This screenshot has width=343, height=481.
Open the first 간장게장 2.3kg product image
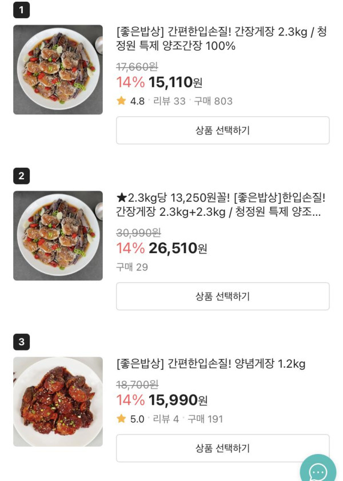[58, 69]
